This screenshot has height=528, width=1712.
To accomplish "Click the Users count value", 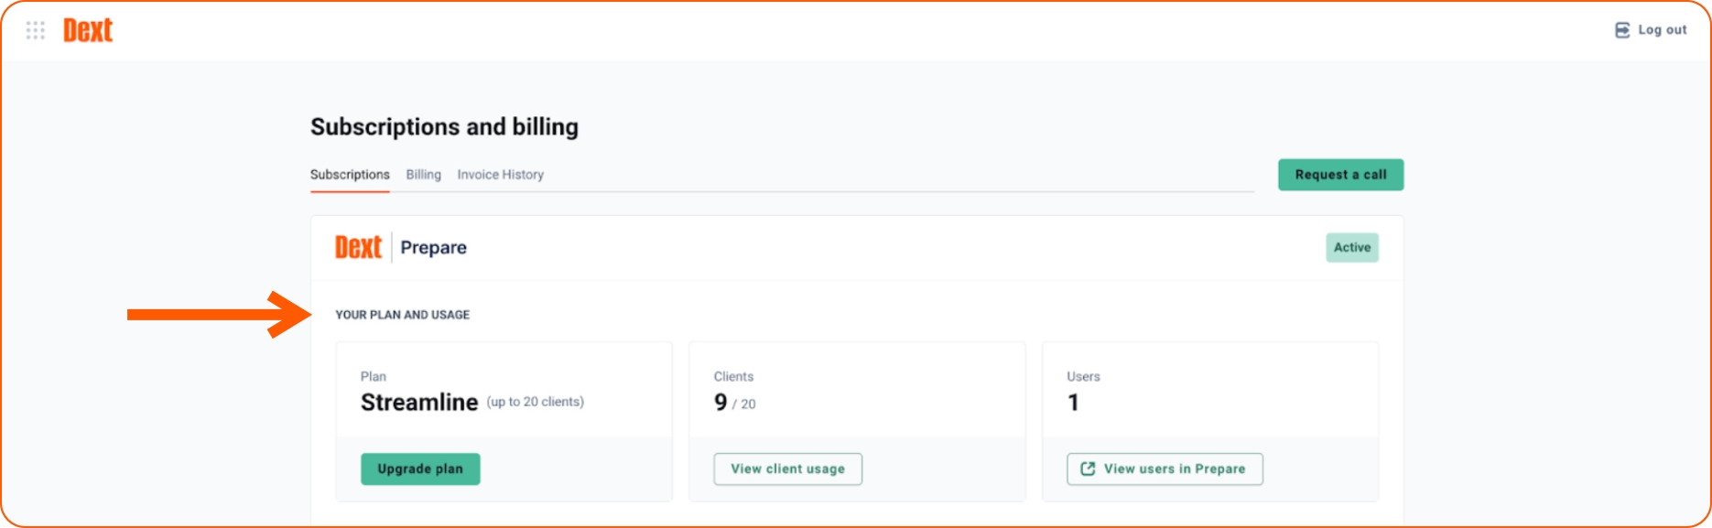I will click(x=1073, y=403).
